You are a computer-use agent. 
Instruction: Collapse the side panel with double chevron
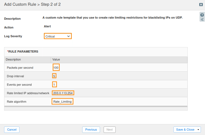(x=202, y=19)
